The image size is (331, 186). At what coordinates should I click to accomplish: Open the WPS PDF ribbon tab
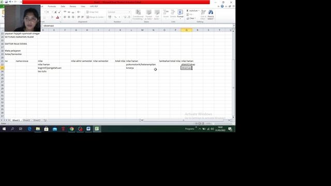point(94,7)
